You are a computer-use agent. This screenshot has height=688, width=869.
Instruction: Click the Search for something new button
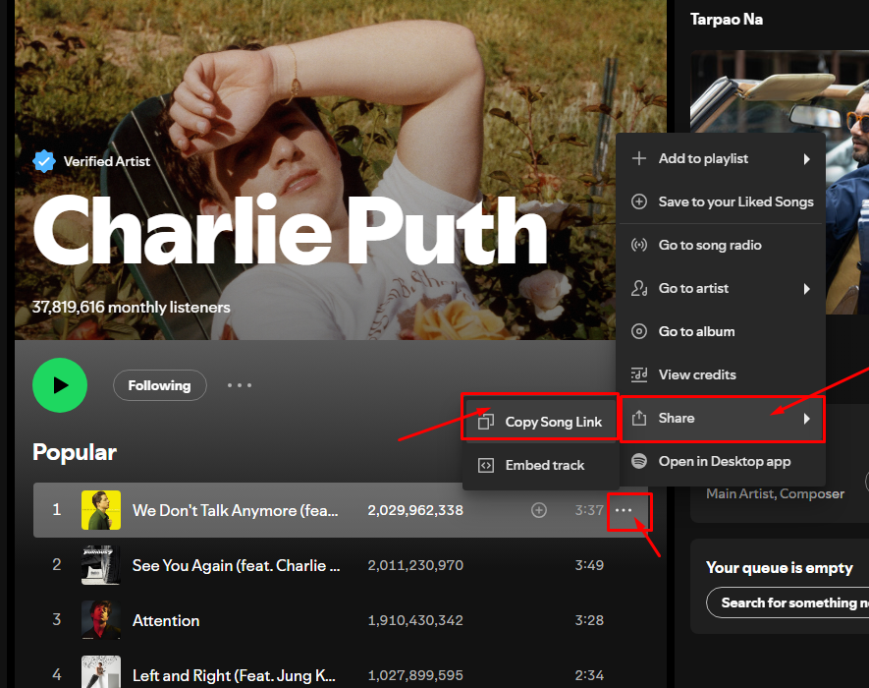(x=788, y=602)
